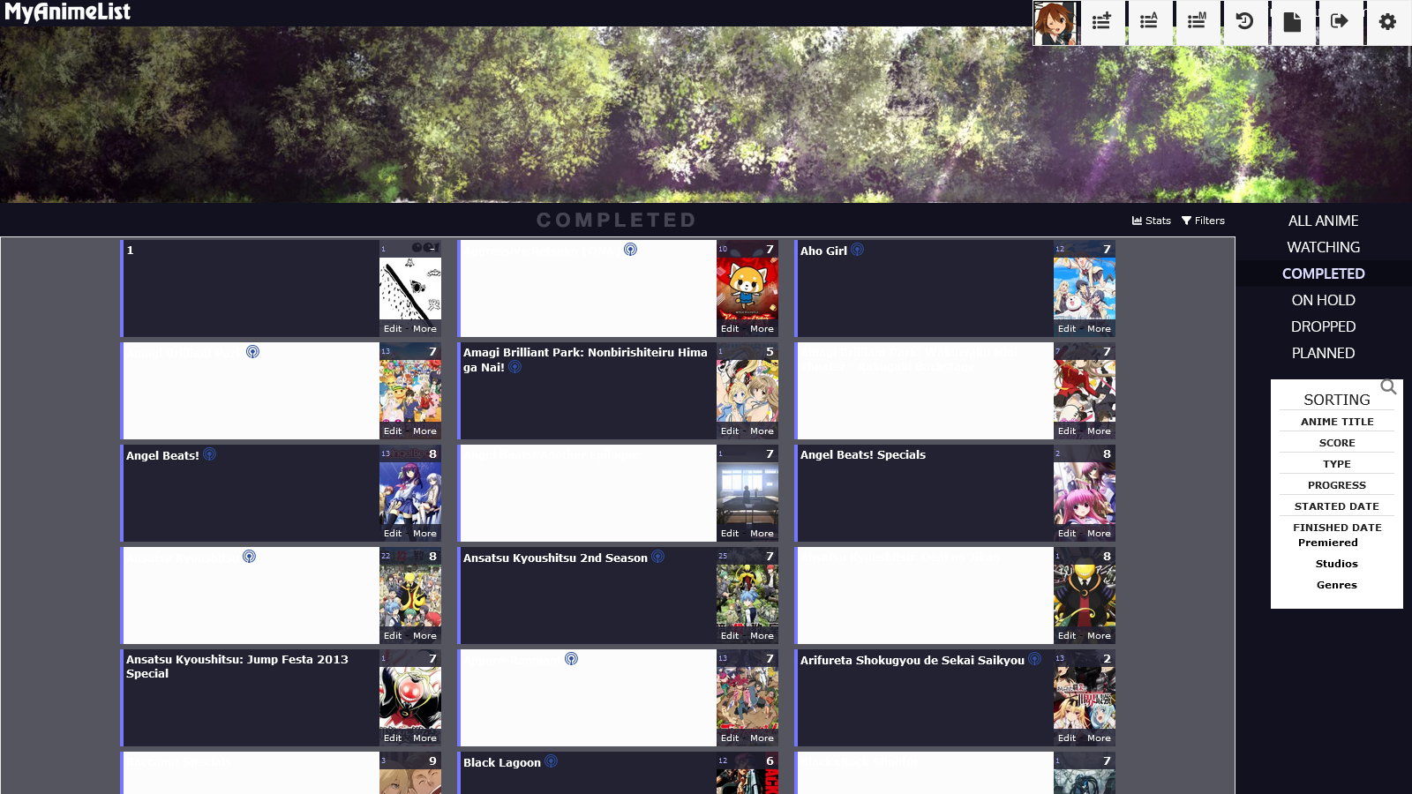
Task: Open Angel Beats! Specials title link
Action: 863,454
